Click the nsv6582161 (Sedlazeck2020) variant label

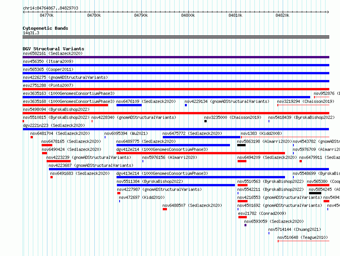click(x=53, y=53)
